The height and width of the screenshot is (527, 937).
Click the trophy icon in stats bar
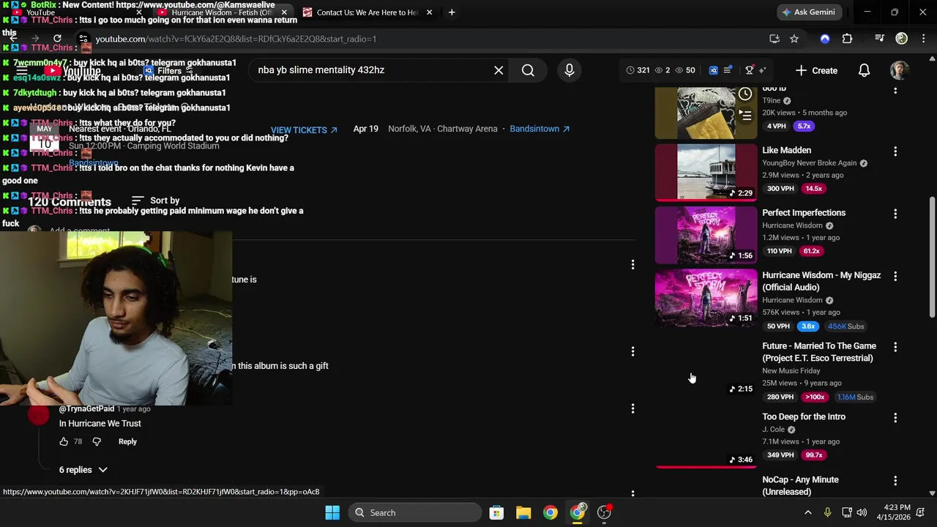click(749, 70)
